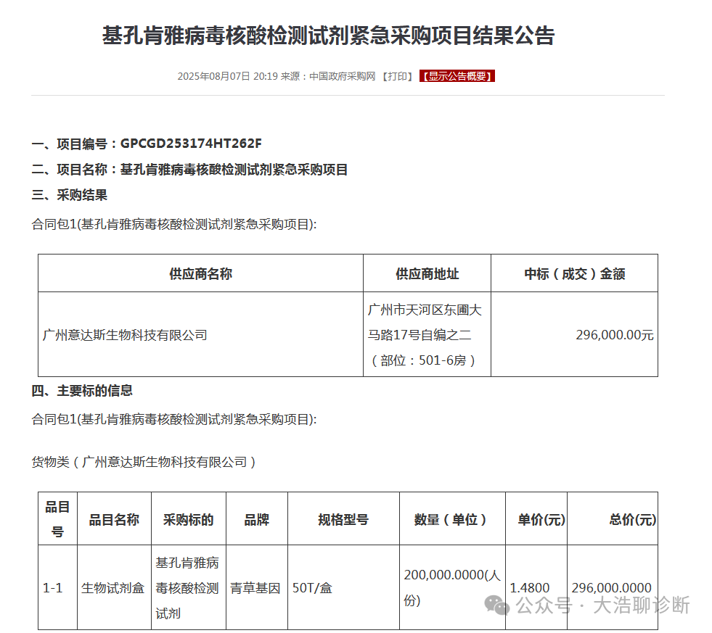
Task: Open the red 显示公告概要 button
Action: pos(457,76)
